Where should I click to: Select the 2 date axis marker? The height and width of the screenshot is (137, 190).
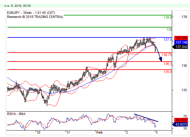pos(127,132)
